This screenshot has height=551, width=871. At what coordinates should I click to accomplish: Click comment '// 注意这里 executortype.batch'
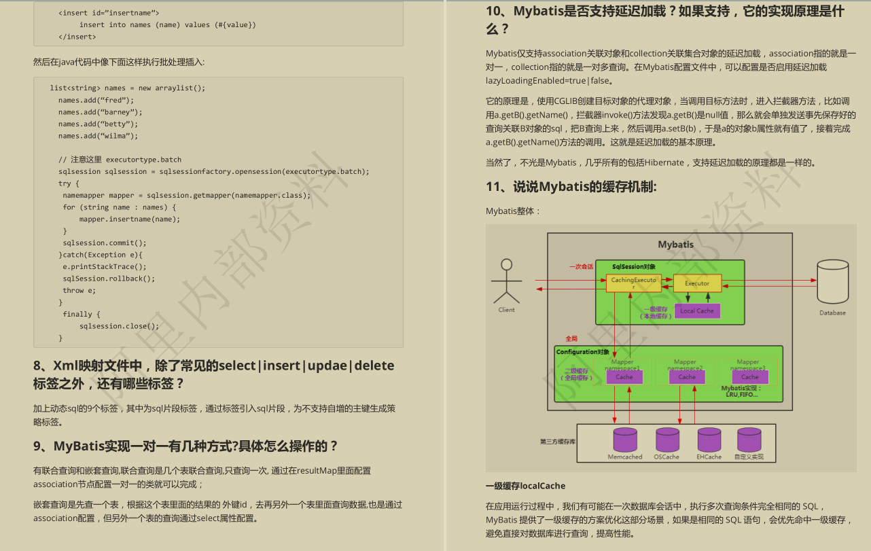coord(120,160)
